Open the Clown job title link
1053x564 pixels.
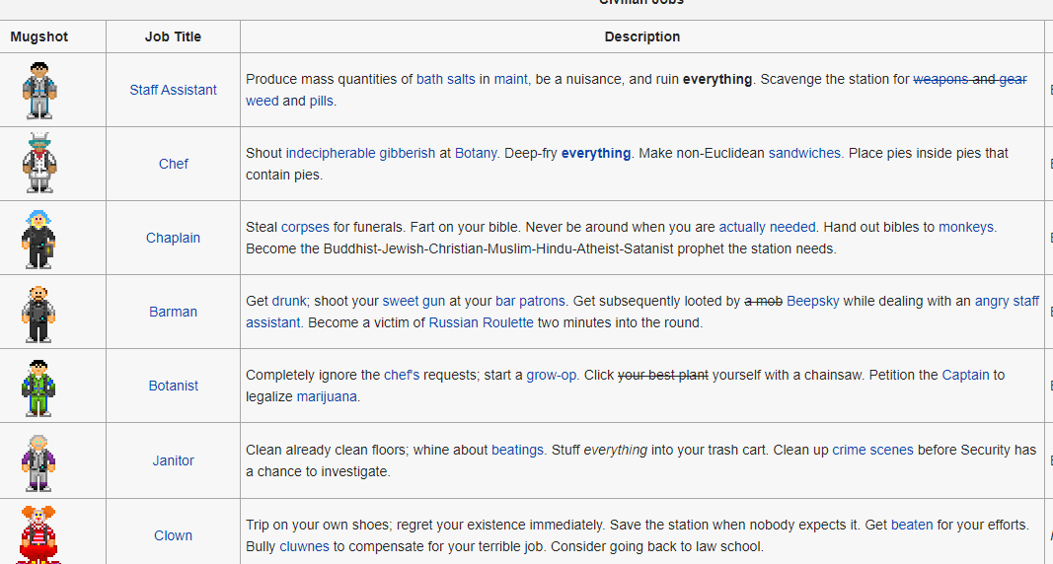click(x=174, y=535)
